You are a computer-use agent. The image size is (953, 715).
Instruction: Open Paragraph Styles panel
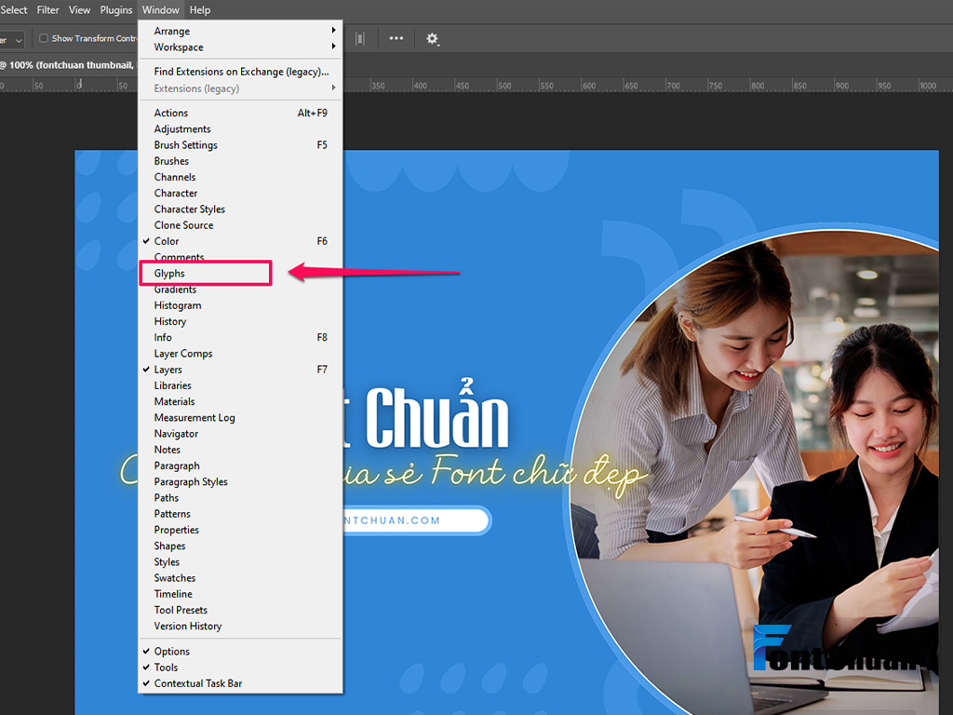241,481
